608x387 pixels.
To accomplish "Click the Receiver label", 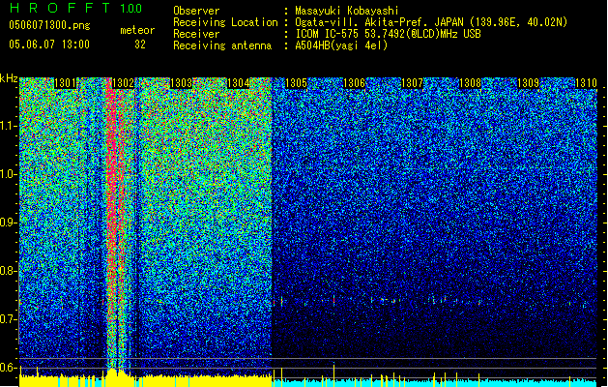I will 196,34.
